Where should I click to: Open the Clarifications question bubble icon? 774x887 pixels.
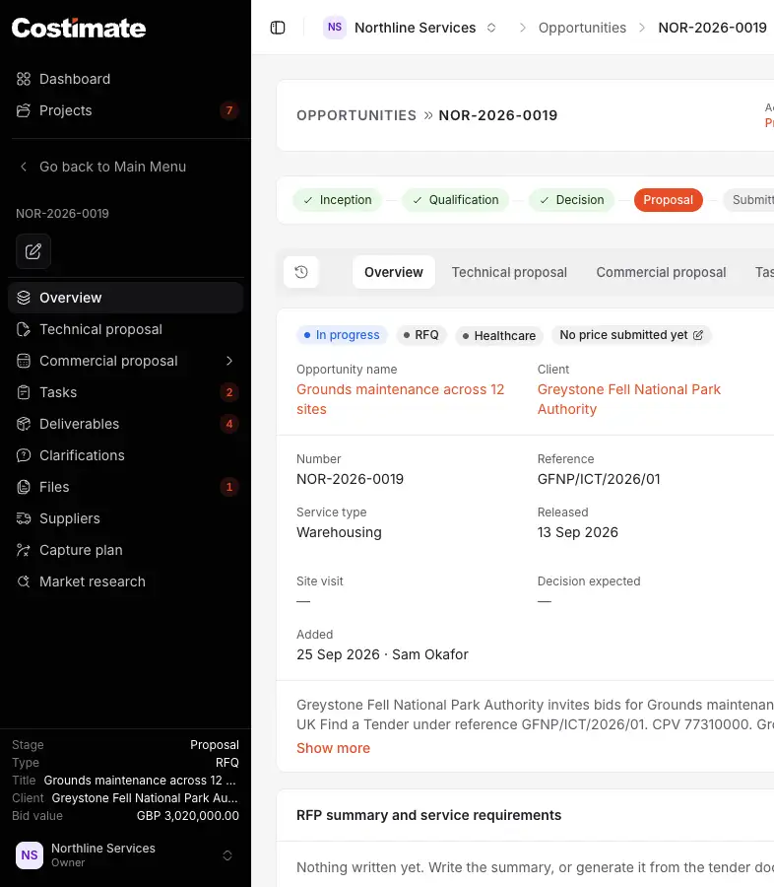pyautogui.click(x=24, y=455)
